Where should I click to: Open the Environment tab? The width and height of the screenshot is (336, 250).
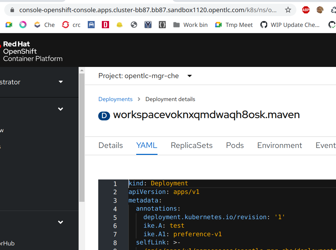280,145
